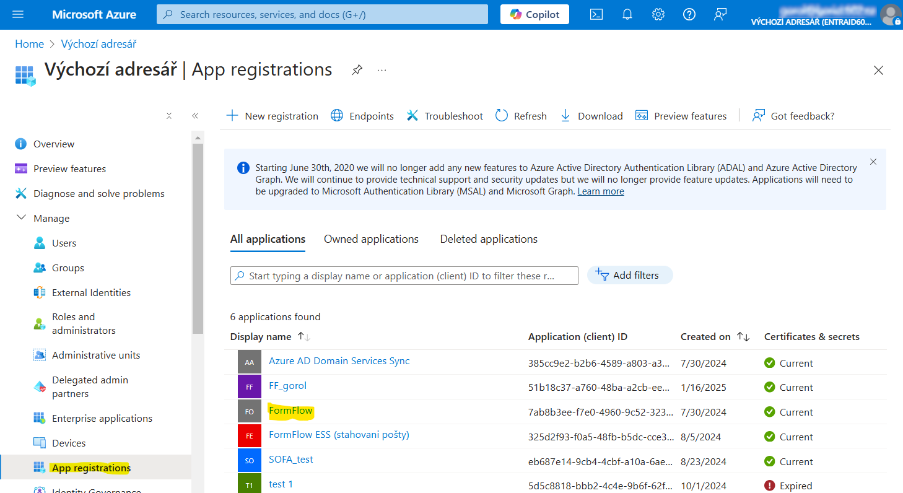
Task: Switch to the Deleted applications tab
Action: tap(489, 239)
